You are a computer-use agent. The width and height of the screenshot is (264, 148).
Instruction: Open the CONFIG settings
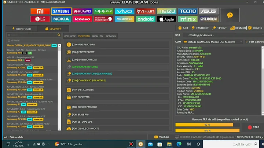tap(255, 28)
